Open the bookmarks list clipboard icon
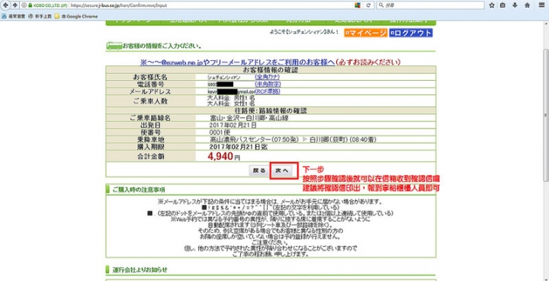Viewport: 549px width, 281px height. 502,5
